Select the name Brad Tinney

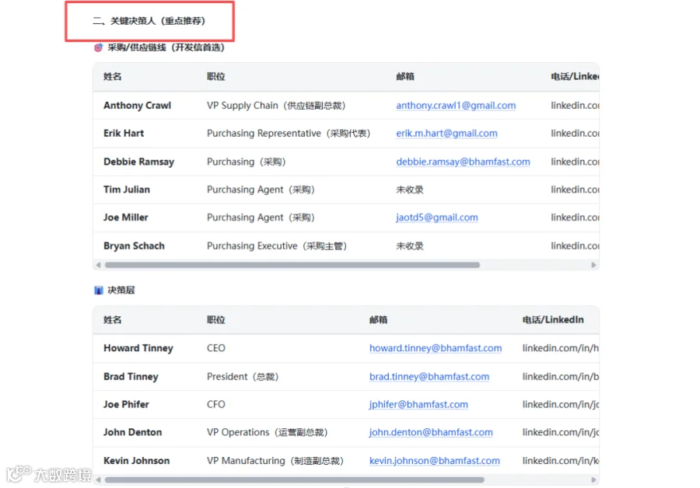(x=131, y=376)
